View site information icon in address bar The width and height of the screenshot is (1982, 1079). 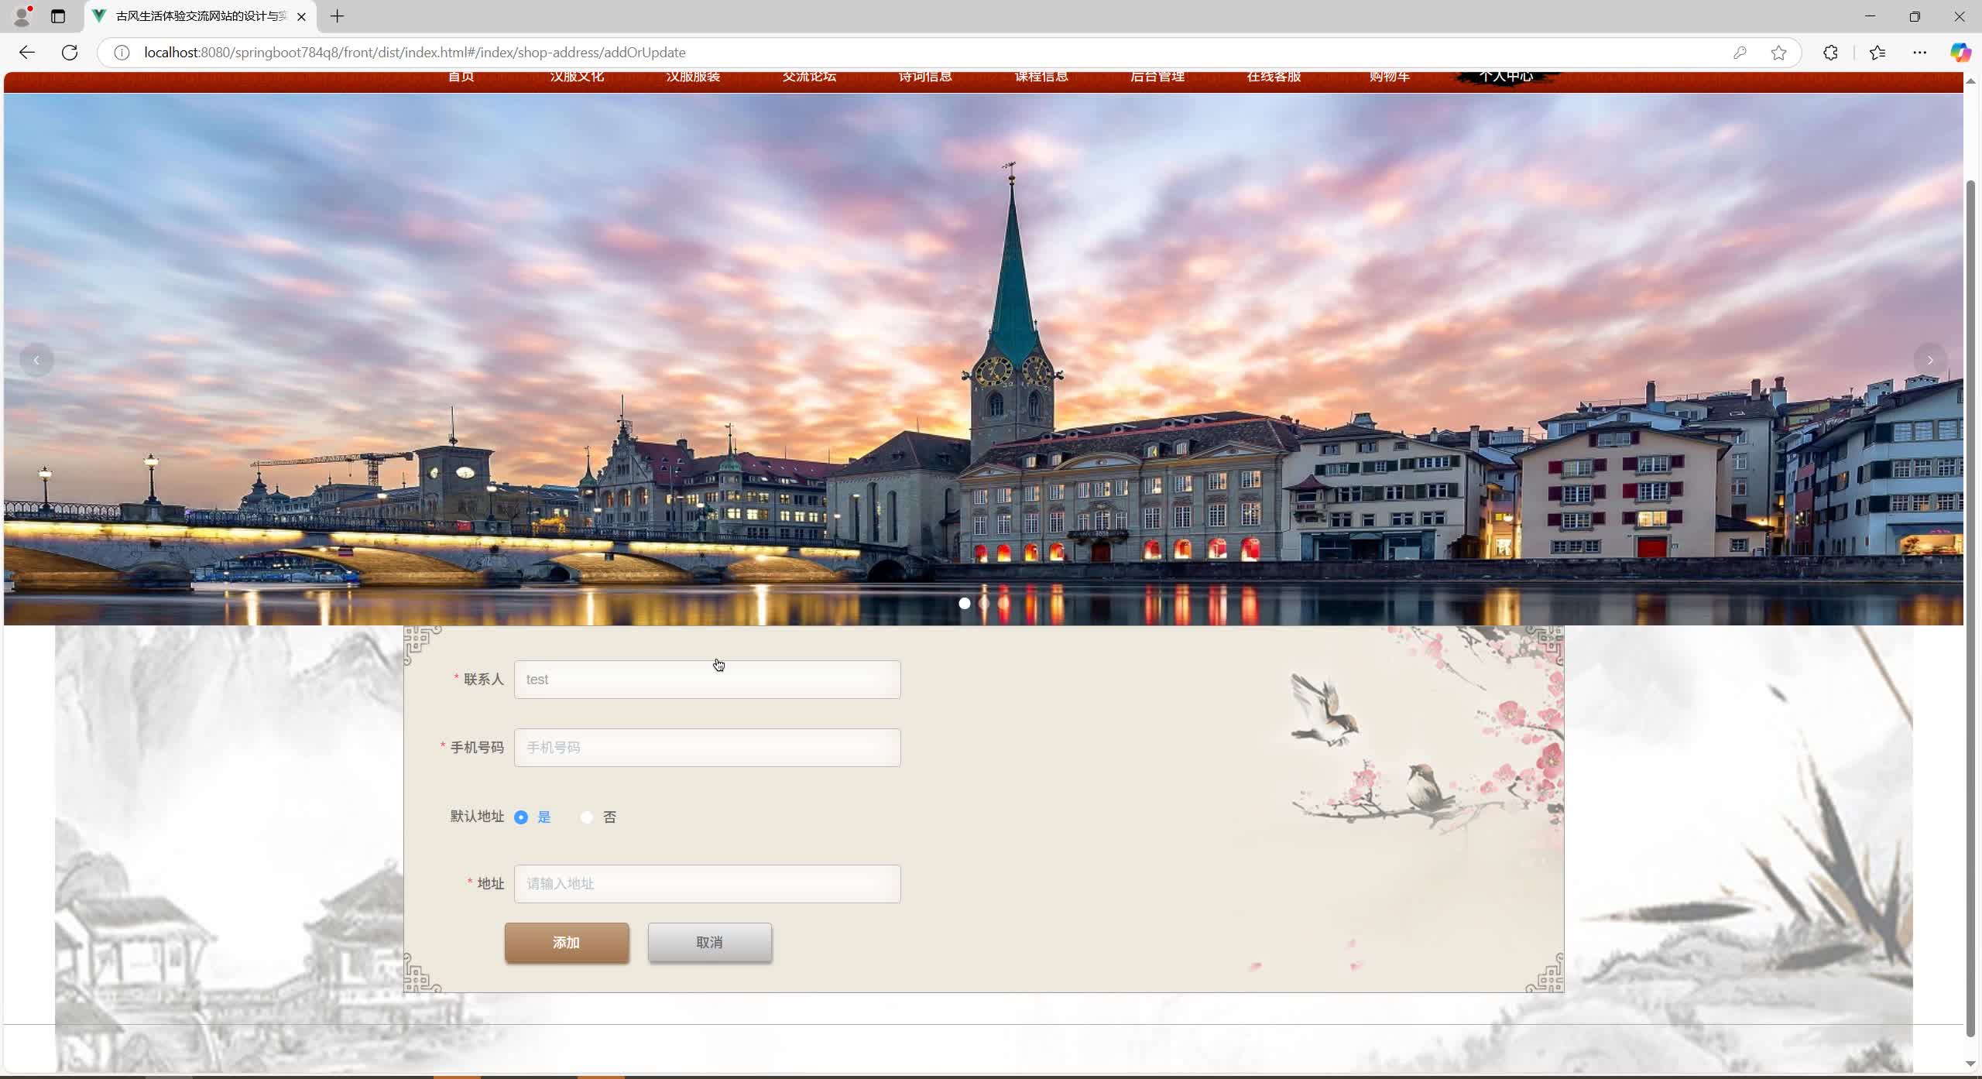point(122,53)
